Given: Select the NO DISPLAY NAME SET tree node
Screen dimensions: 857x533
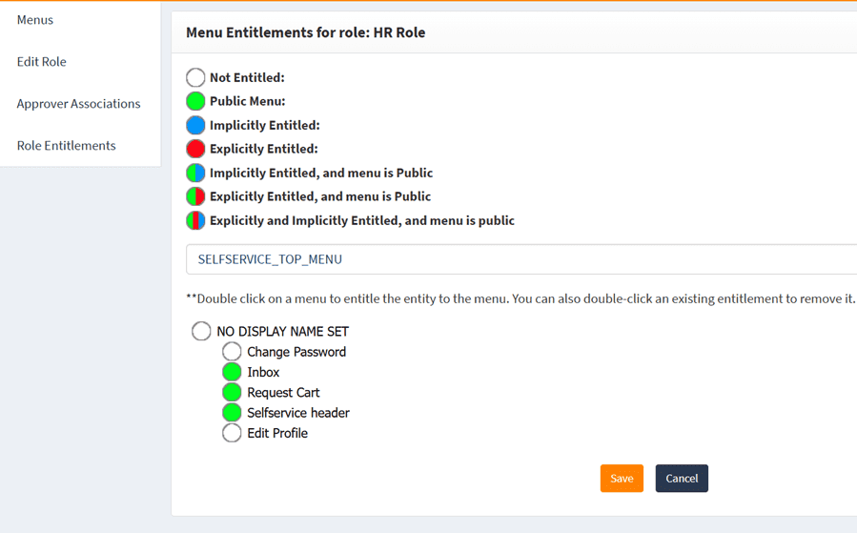Looking at the screenshot, I should point(282,332).
